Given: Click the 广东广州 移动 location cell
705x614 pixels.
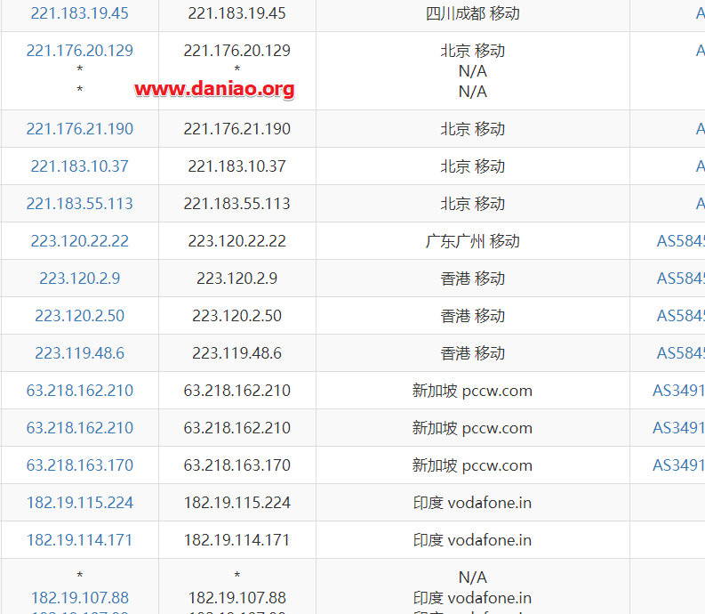Looking at the screenshot, I should pyautogui.click(x=473, y=241).
